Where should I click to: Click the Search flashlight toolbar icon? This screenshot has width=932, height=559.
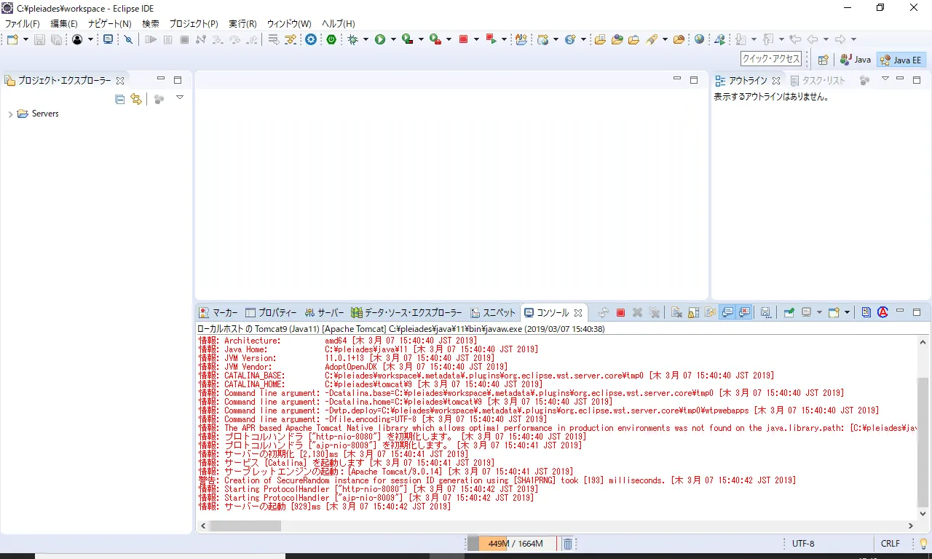(x=652, y=39)
